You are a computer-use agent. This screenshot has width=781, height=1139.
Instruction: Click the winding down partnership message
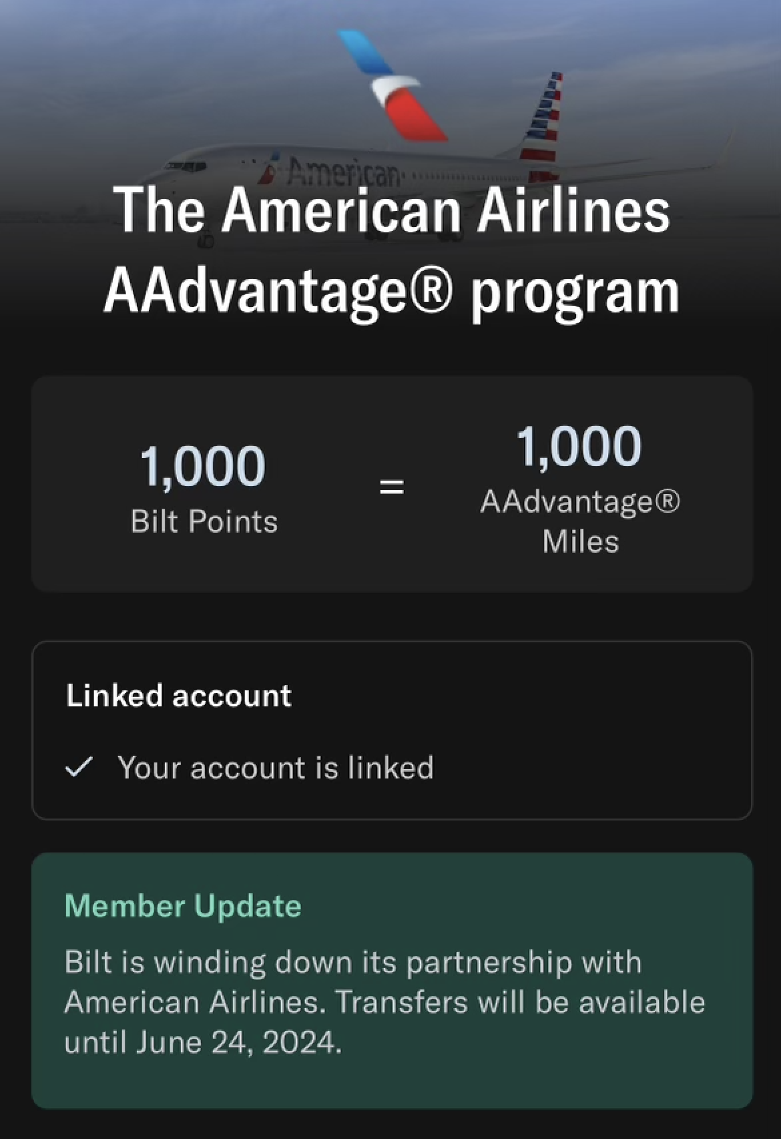coord(384,1002)
